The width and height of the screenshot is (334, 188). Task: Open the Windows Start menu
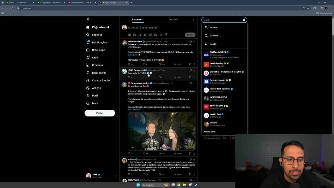coord(138,185)
